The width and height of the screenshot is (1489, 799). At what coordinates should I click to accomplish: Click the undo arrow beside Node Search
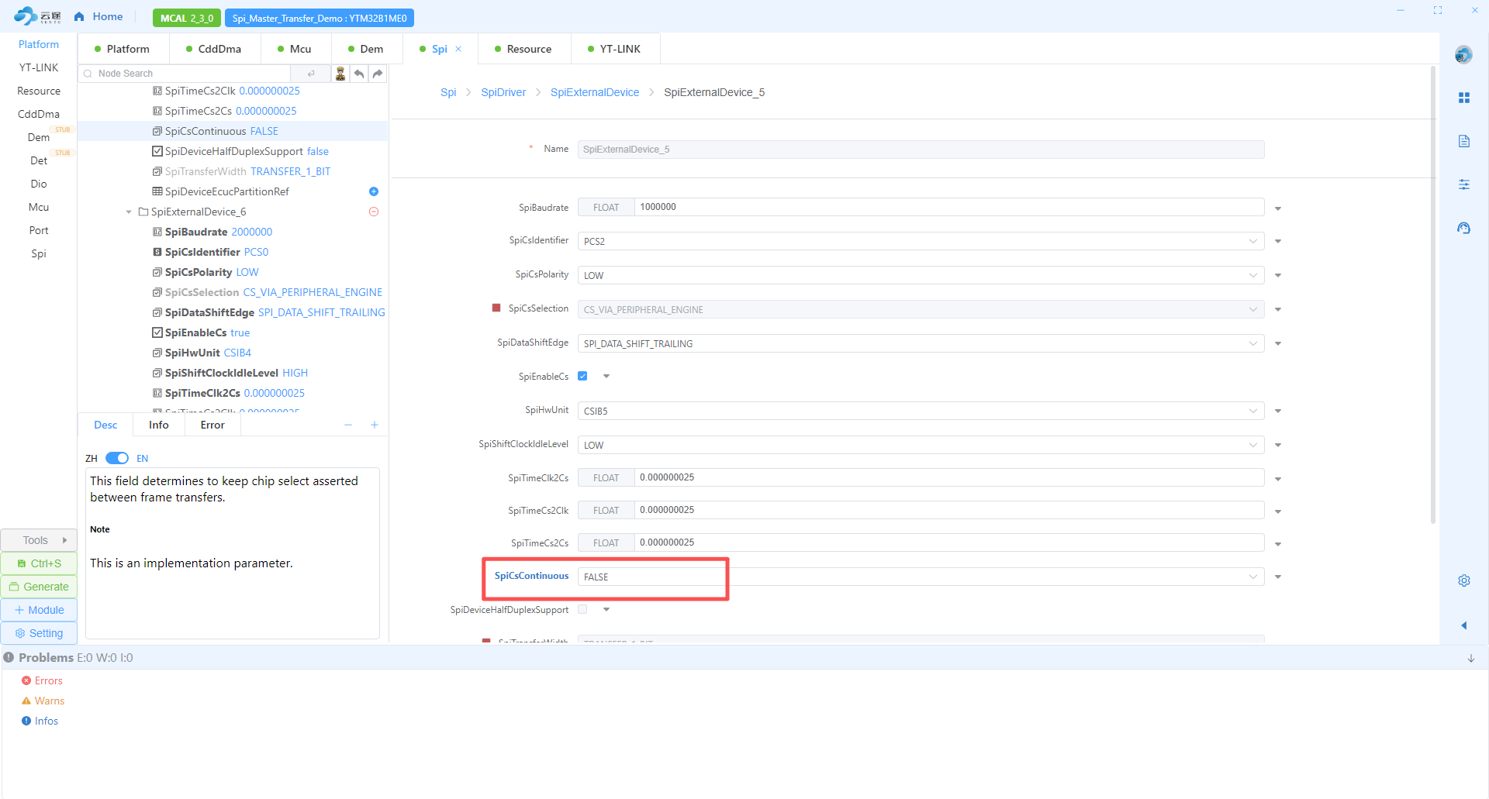[359, 74]
